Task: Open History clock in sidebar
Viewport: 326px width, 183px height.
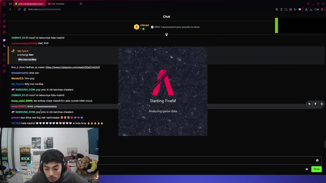Action: point(4,60)
